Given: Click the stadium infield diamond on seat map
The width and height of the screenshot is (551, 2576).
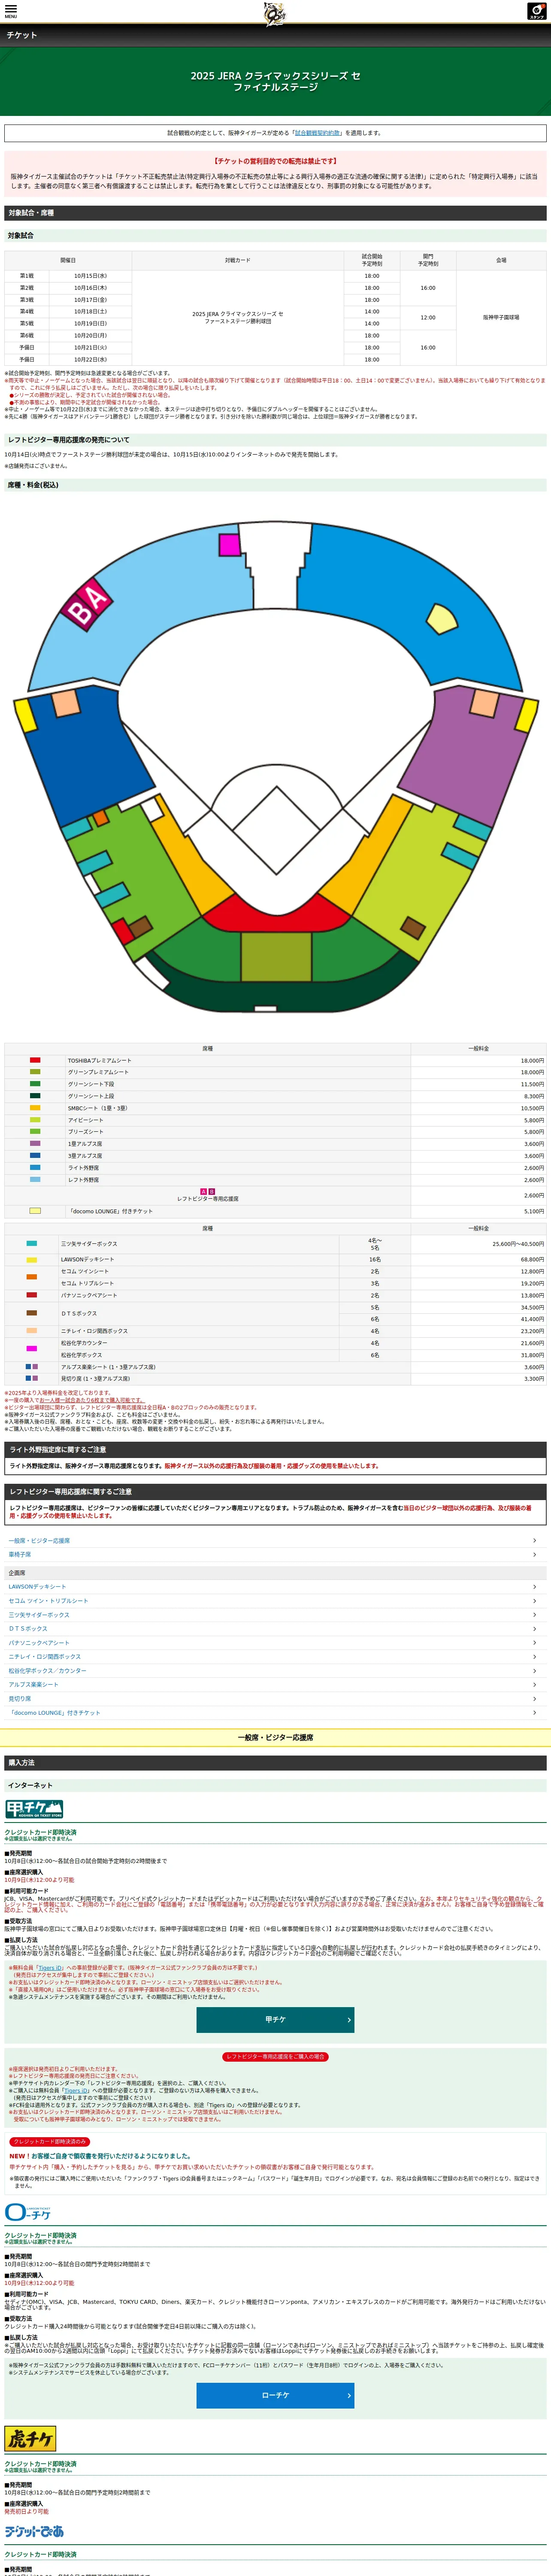Looking at the screenshot, I should (x=276, y=829).
